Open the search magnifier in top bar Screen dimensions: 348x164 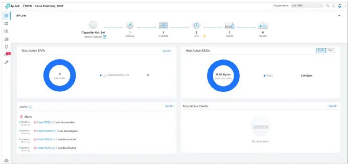point(328,6)
